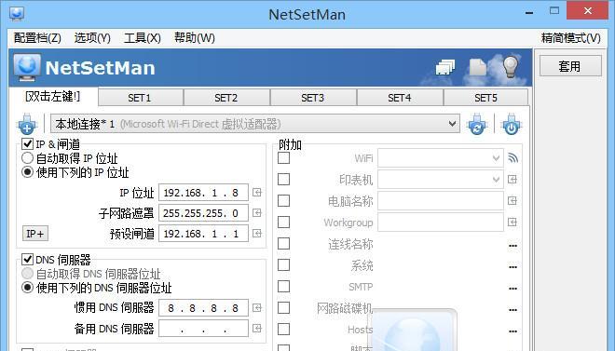Click the 预设闸道 input field

(x=203, y=234)
